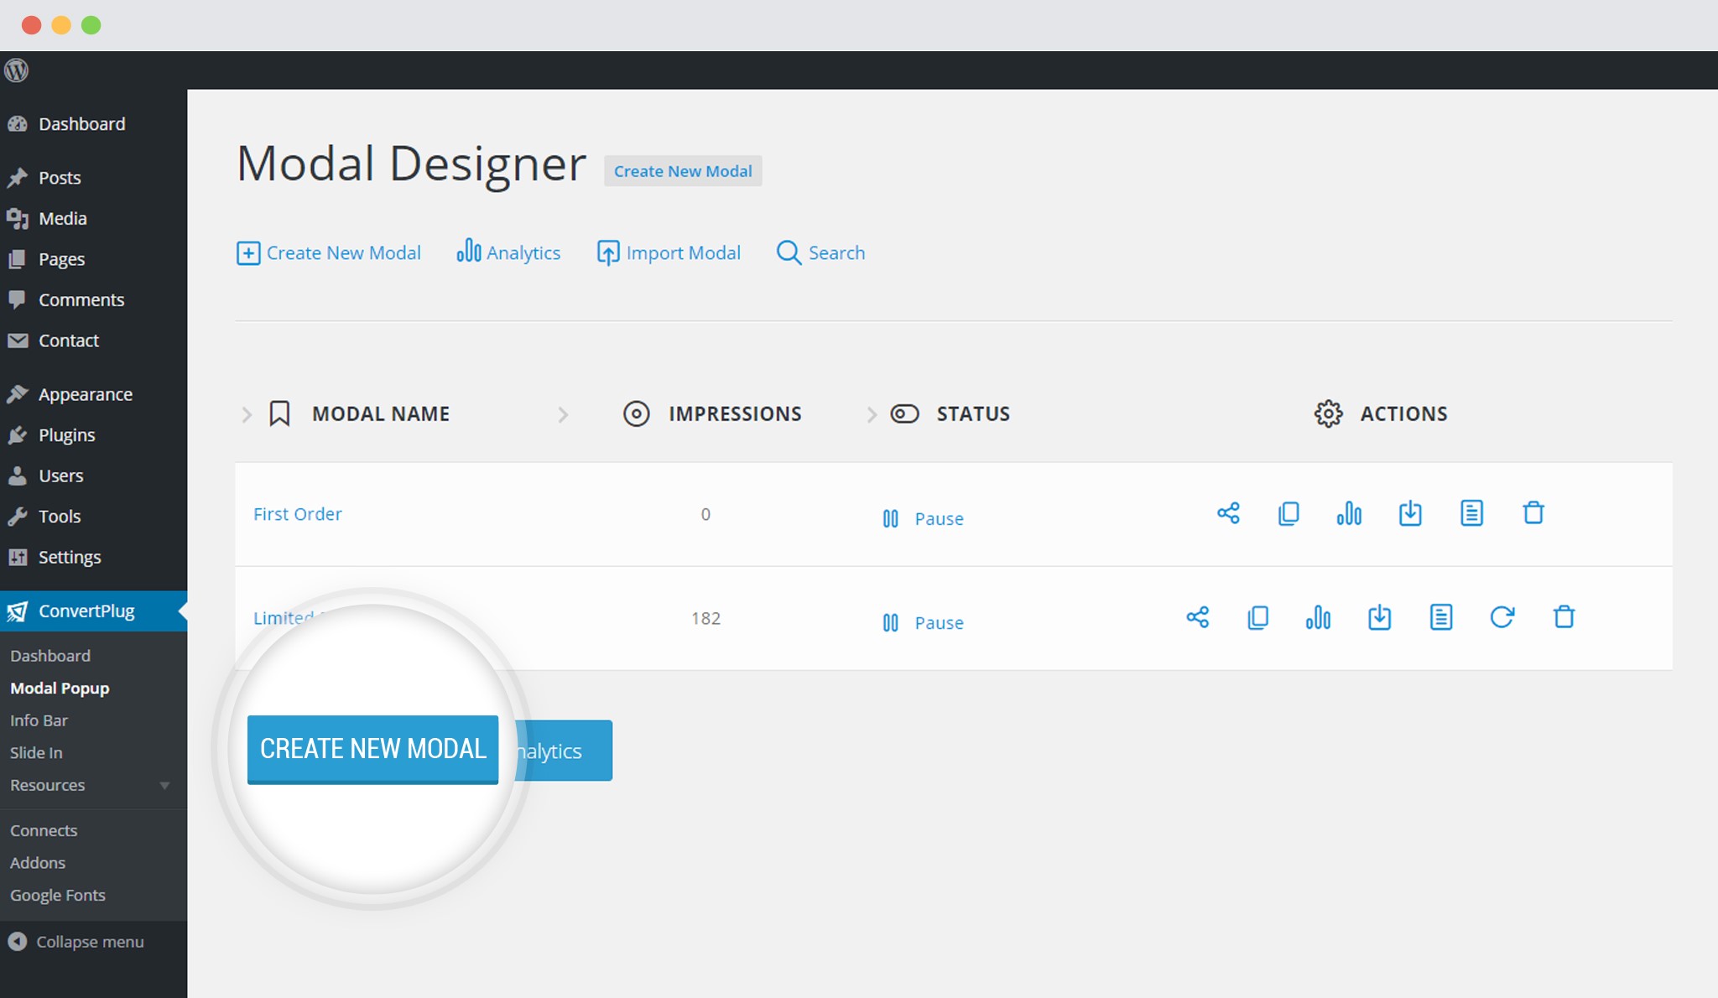Click the delete icon for First Order modal
This screenshot has width=1718, height=998.
(1533, 513)
